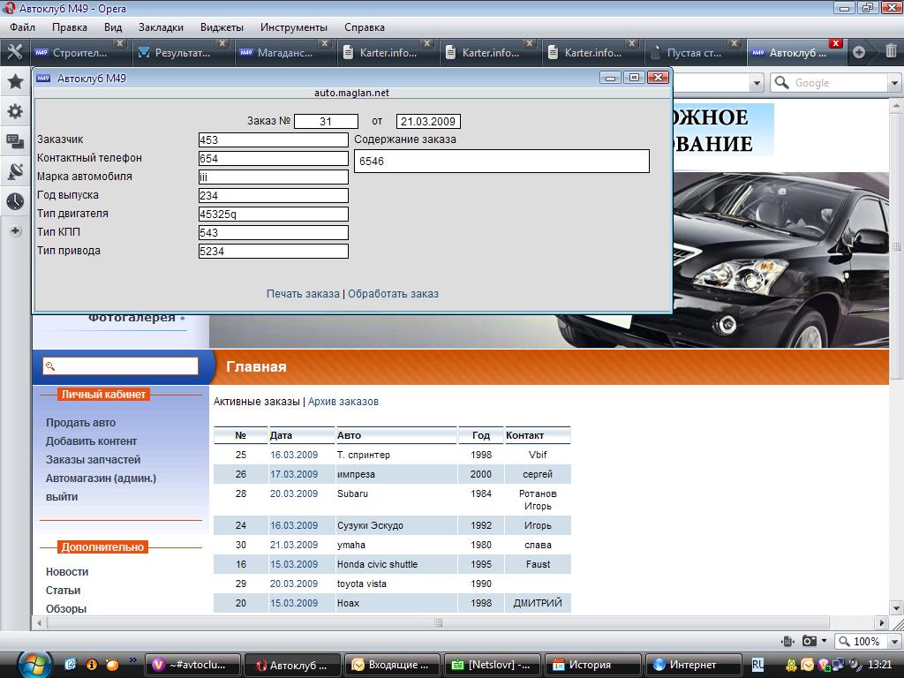Click site search magnifier icon
Image resolution: width=904 pixels, height=678 pixels.
point(50,366)
